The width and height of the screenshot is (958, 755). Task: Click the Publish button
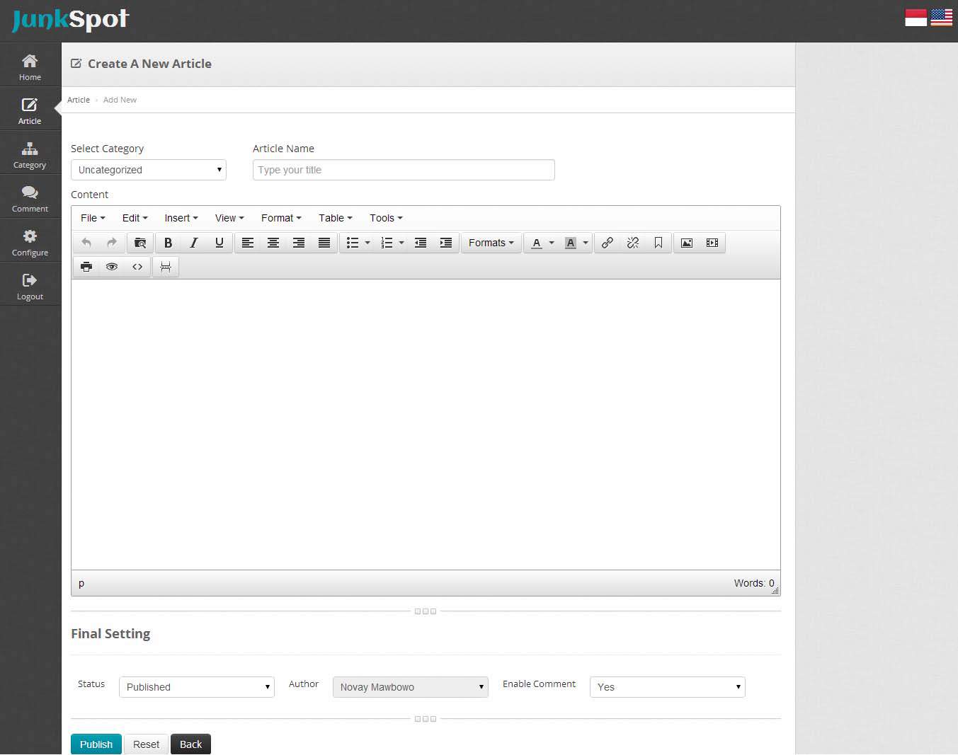click(96, 744)
